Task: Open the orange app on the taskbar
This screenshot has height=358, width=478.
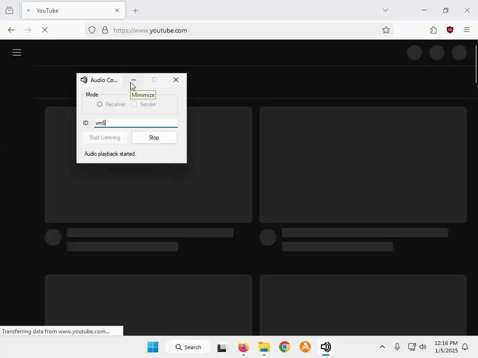Action: (x=305, y=347)
